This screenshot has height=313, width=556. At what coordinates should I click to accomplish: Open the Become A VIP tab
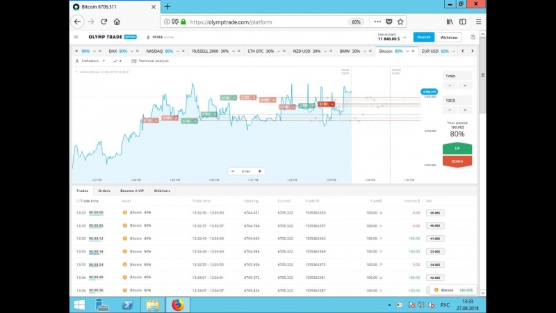pyautogui.click(x=132, y=191)
